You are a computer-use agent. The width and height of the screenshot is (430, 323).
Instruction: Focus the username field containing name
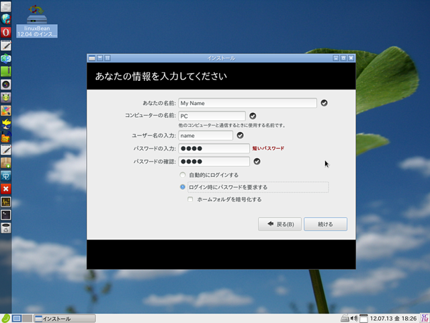(206, 135)
